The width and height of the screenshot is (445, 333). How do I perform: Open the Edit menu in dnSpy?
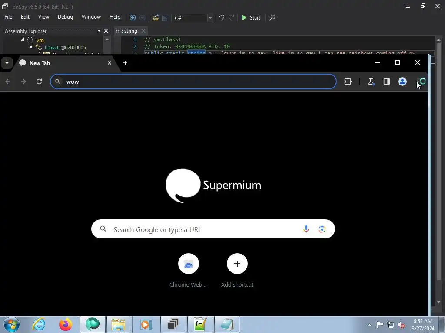click(x=25, y=17)
